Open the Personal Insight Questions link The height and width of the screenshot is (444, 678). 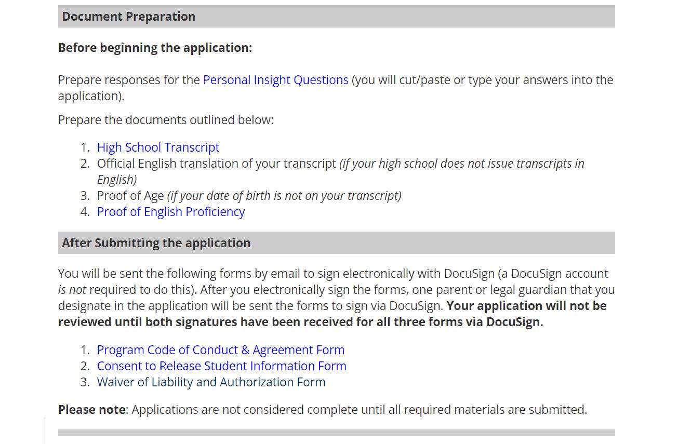275,80
